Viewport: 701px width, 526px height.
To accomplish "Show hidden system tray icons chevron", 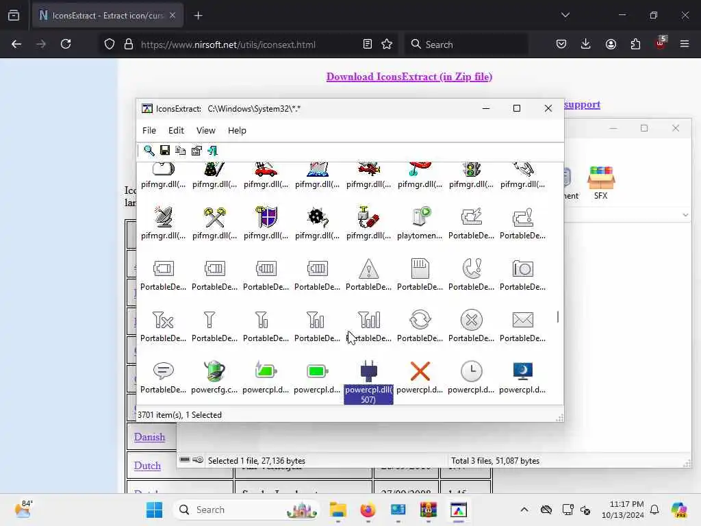I will [524, 510].
